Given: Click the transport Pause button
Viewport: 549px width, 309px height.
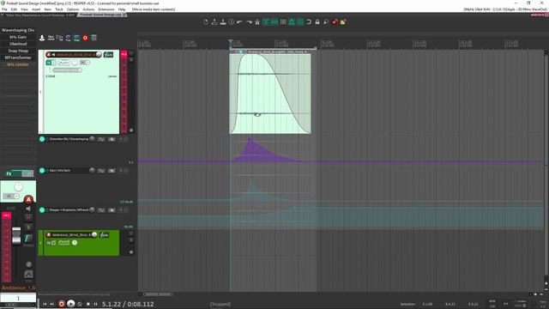Looking at the screenshot, I should [95, 304].
